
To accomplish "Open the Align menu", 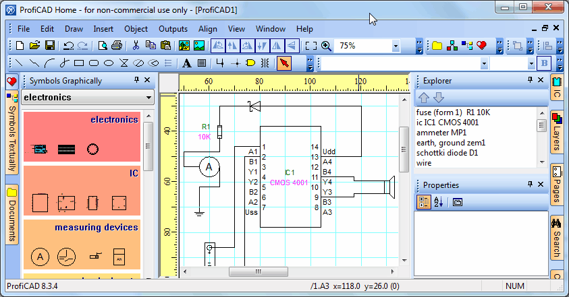I will pos(208,29).
